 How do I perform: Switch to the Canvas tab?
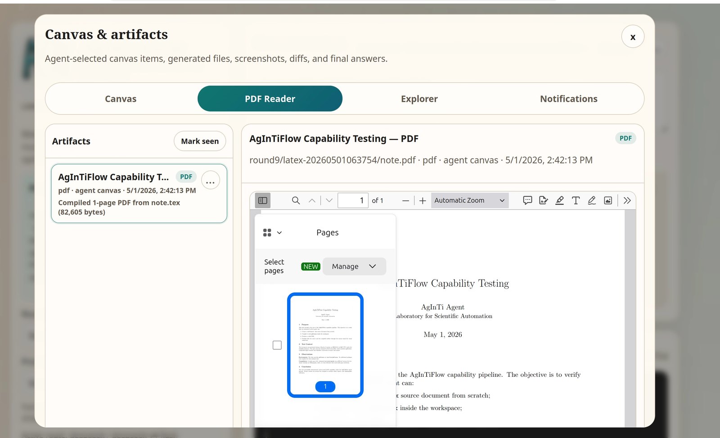click(121, 99)
